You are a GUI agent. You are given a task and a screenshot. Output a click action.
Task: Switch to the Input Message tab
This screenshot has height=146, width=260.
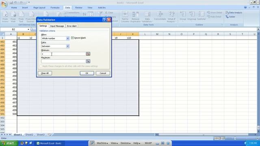(x=57, y=26)
